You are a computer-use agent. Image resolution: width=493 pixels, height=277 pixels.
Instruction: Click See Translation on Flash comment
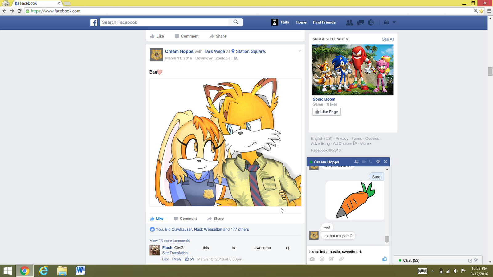click(x=175, y=253)
